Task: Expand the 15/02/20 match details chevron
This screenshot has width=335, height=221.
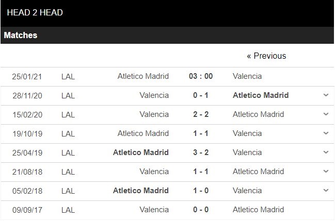Action: pos(326,114)
